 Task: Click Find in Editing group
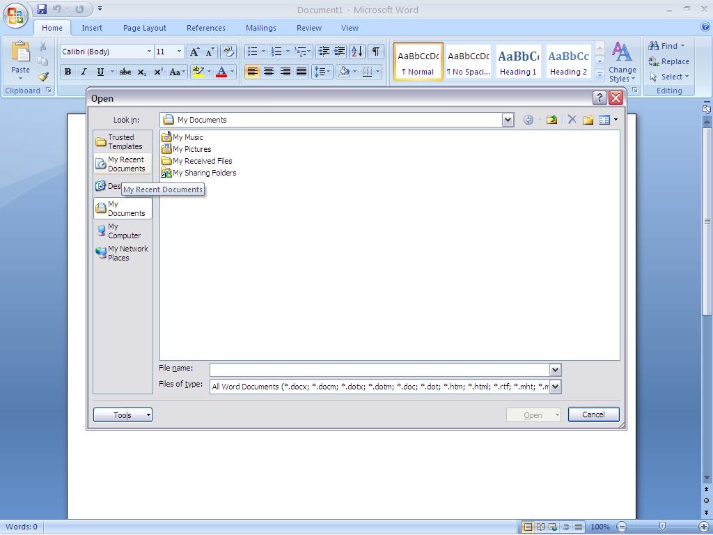[x=666, y=45]
